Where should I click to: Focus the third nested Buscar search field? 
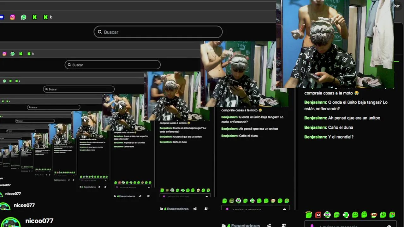pos(79,89)
